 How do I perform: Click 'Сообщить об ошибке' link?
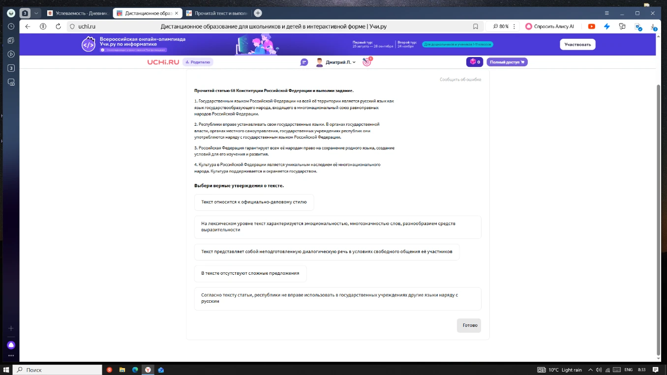[x=460, y=80]
